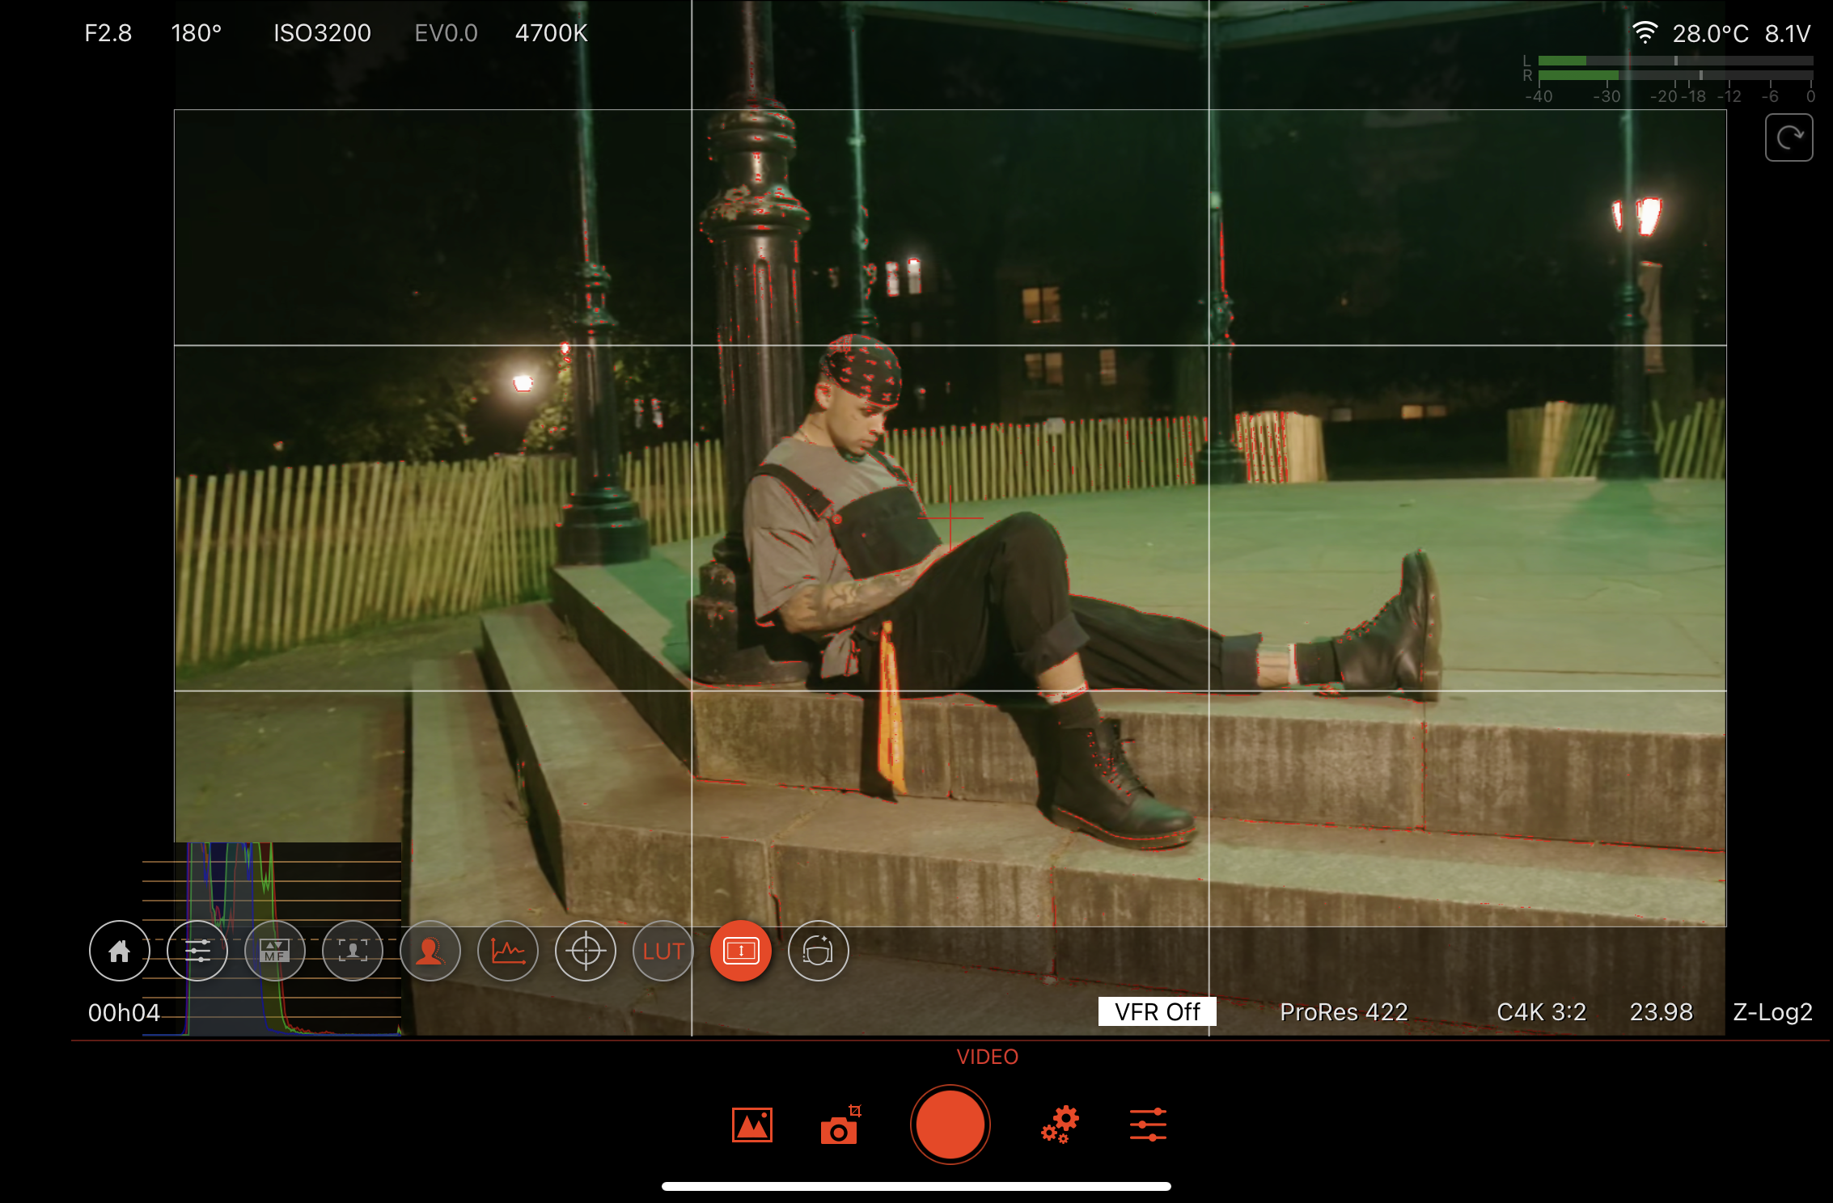Open the 23.98 frame rate selector
The image size is (1833, 1203).
pyautogui.click(x=1663, y=1011)
